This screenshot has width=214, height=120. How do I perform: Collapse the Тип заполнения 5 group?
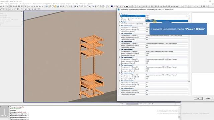click(x=119, y=57)
